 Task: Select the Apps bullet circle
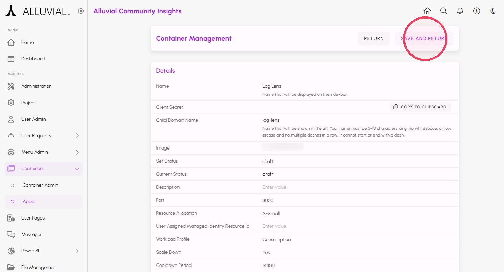coord(12,202)
